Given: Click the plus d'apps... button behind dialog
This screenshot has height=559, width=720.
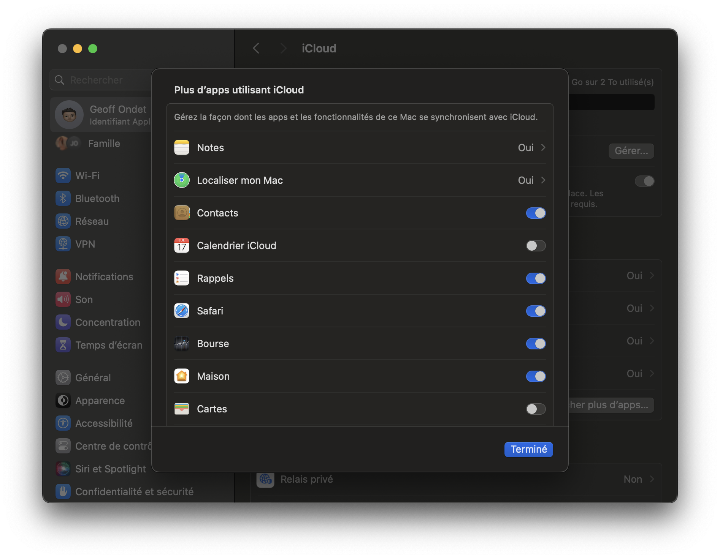Looking at the screenshot, I should pos(611,405).
